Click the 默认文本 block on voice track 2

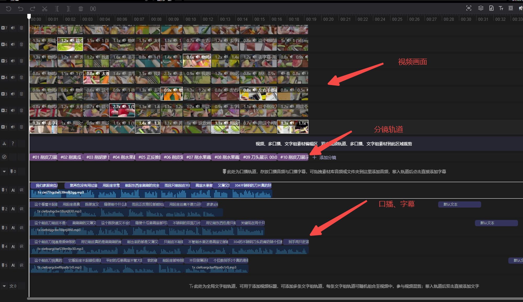coord(459,204)
